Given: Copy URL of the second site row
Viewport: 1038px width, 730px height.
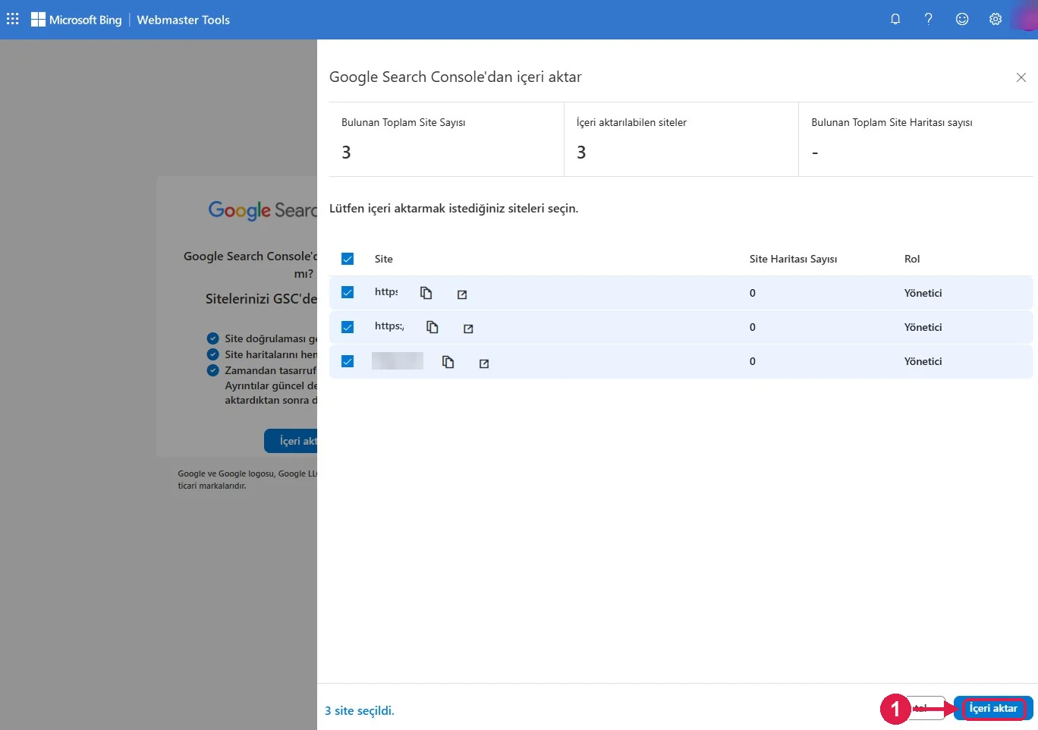Looking at the screenshot, I should [432, 327].
